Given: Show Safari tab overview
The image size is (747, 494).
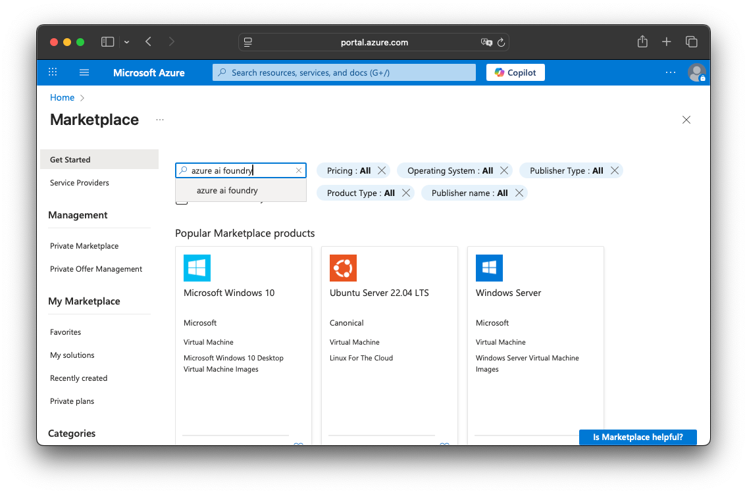Looking at the screenshot, I should (x=691, y=42).
